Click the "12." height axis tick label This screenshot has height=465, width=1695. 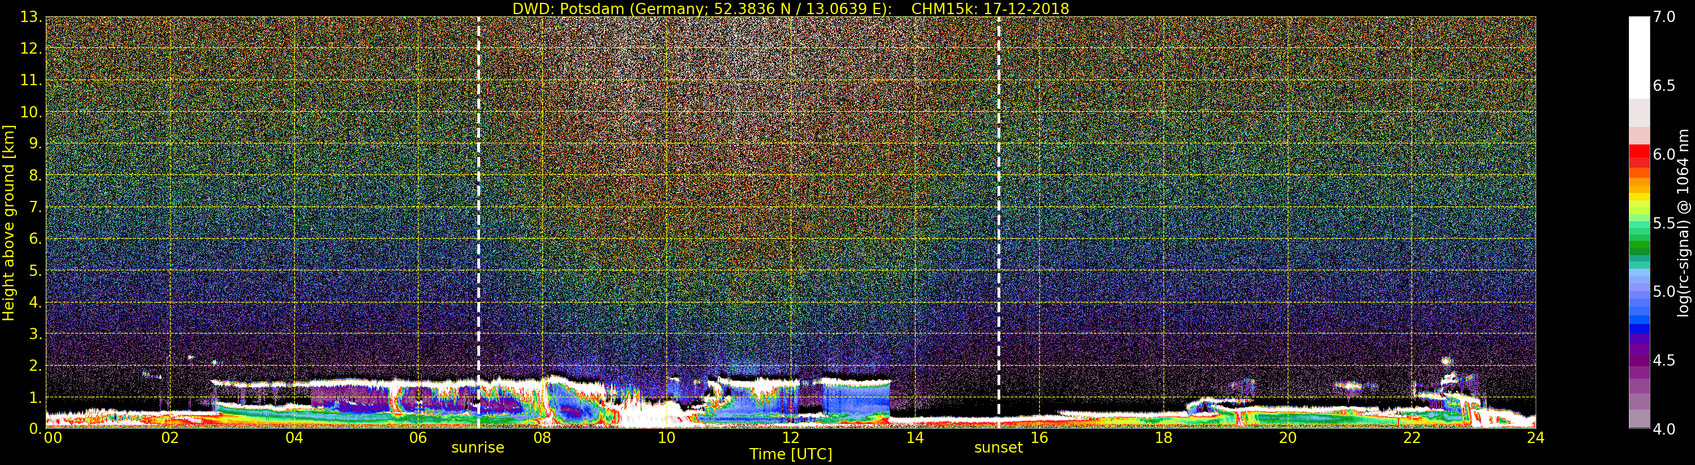[31, 49]
